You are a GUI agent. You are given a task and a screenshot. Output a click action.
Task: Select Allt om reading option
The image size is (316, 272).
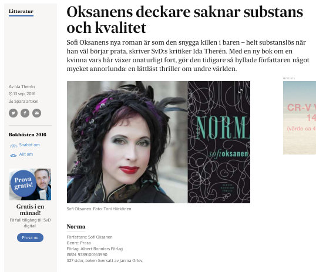click(26, 155)
